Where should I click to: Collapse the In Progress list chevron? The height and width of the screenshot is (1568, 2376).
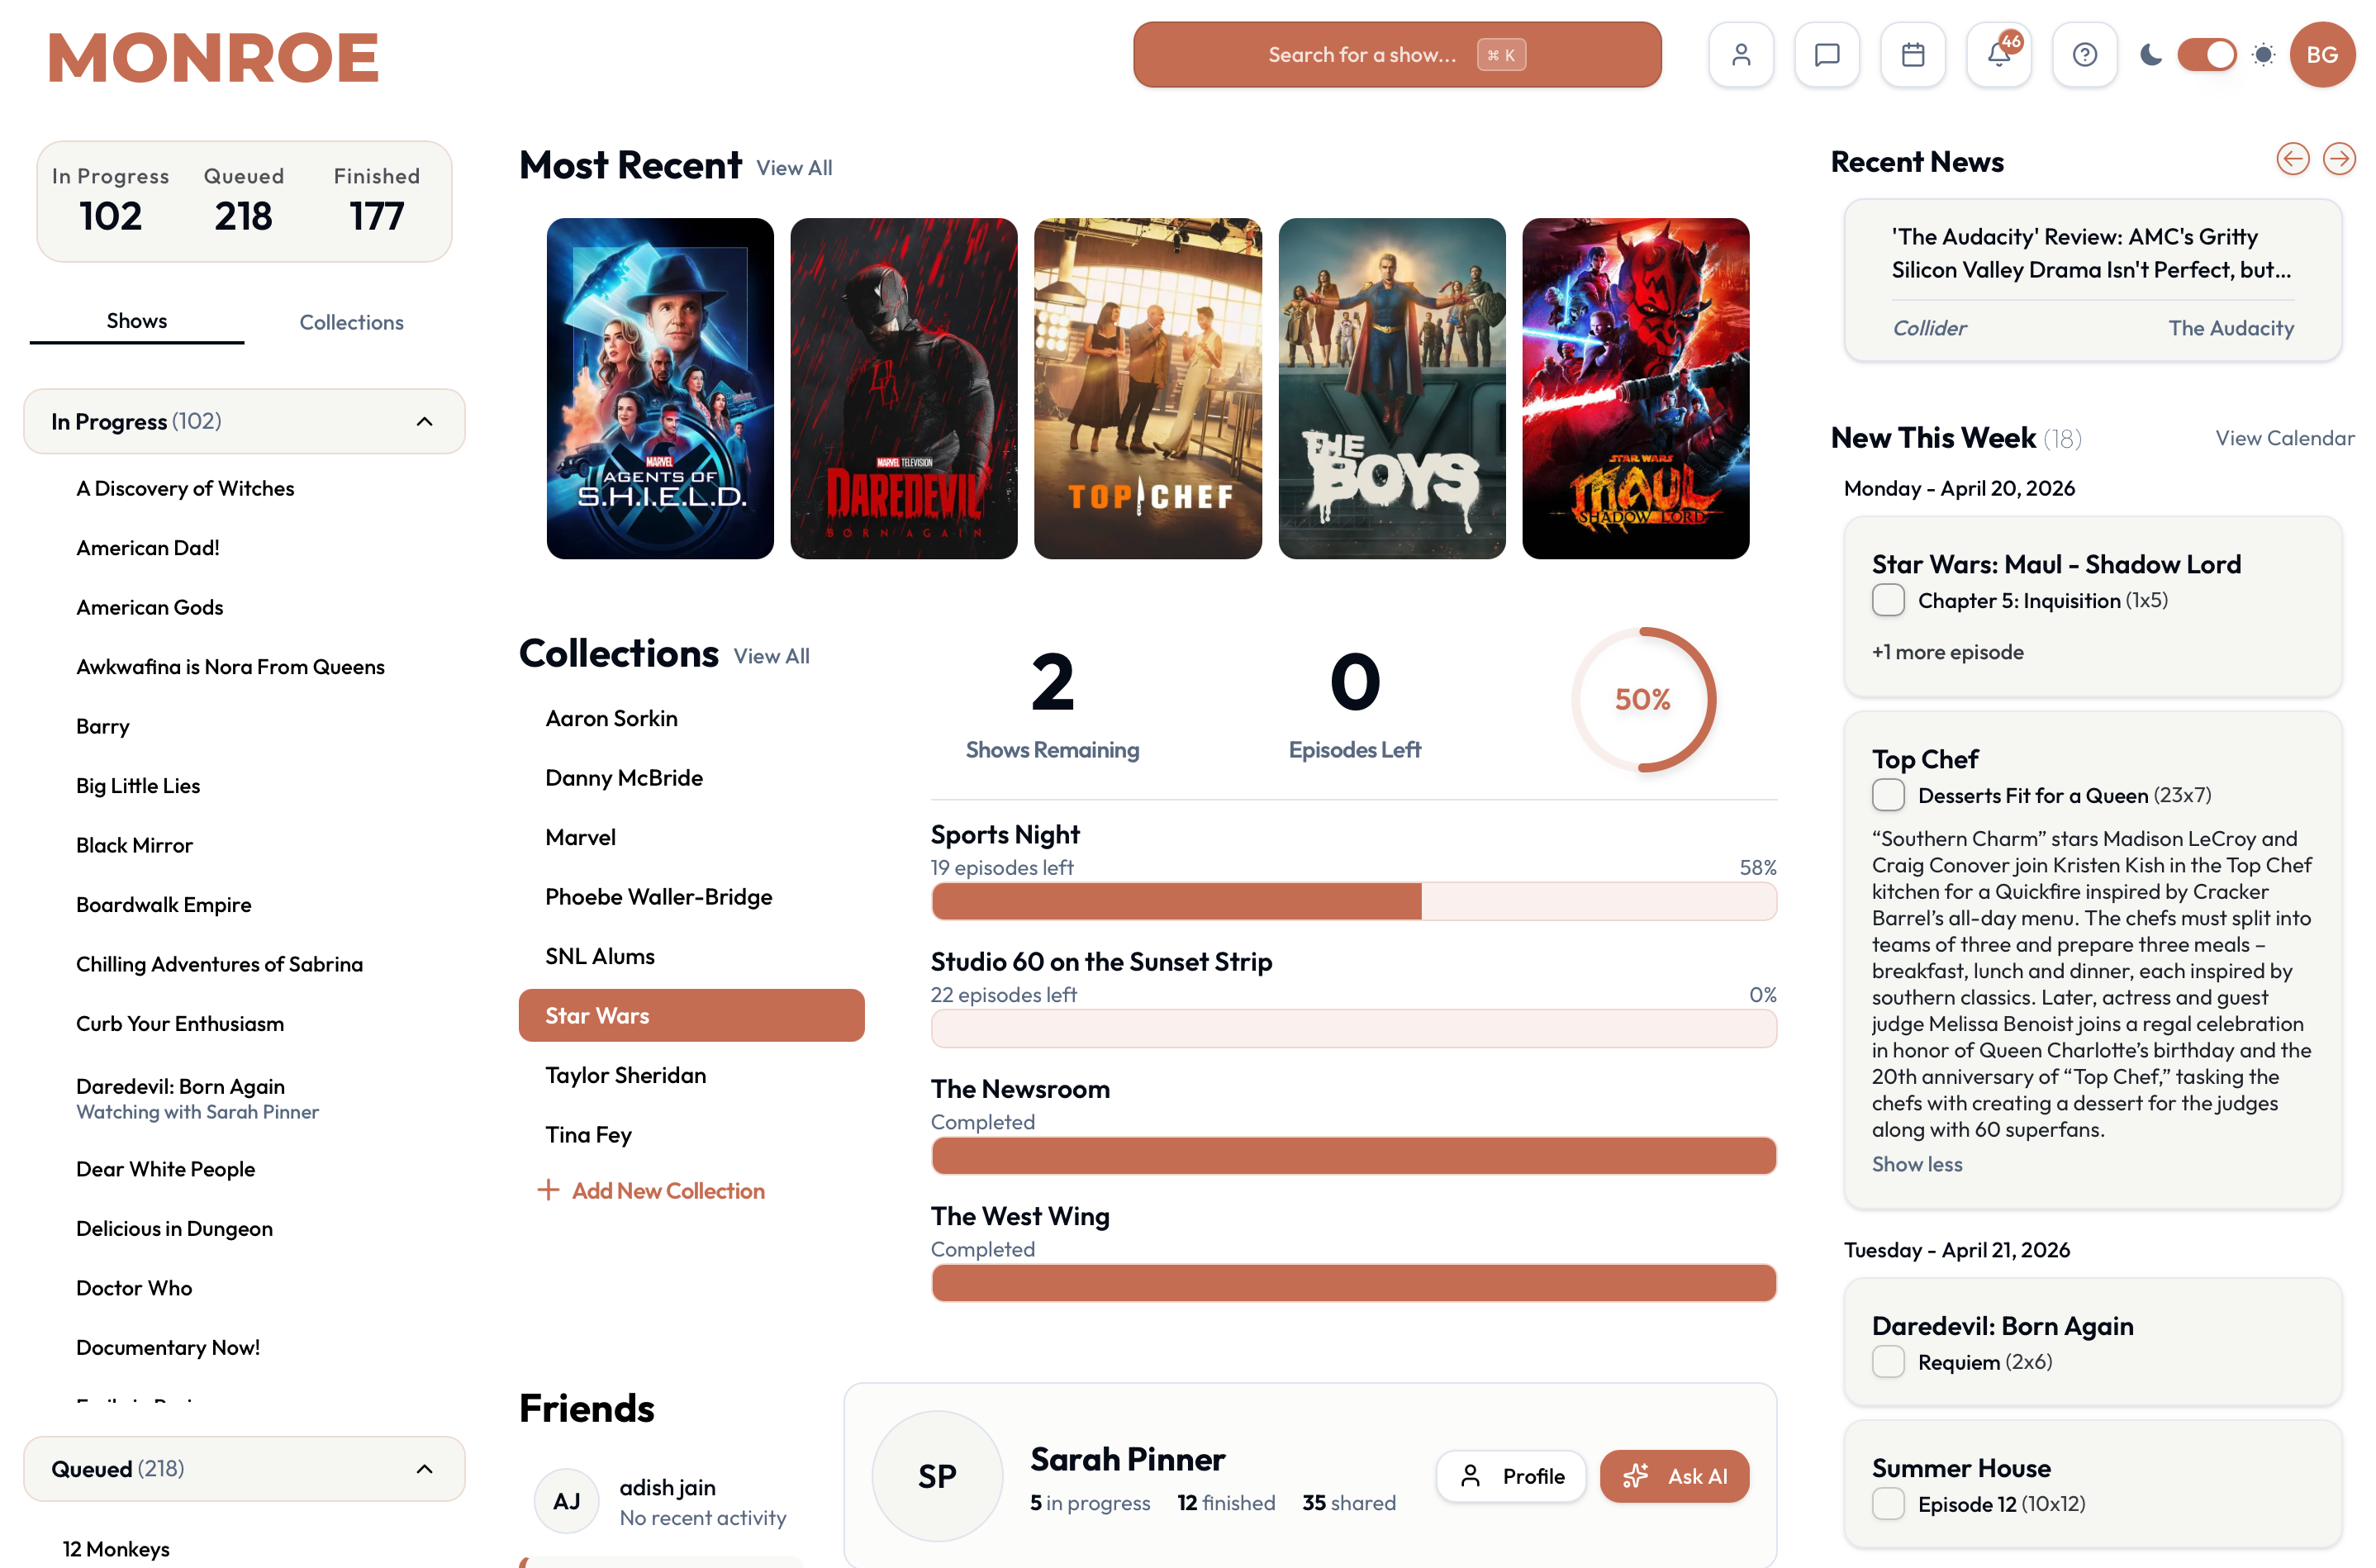click(x=424, y=422)
